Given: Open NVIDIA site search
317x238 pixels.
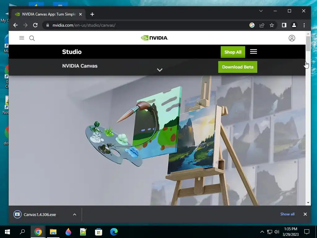Looking at the screenshot, I should pyautogui.click(x=32, y=38).
